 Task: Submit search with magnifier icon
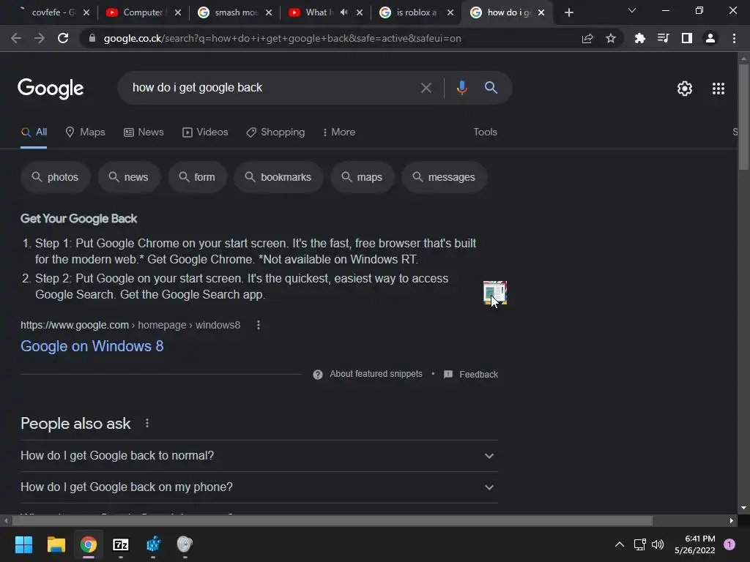coord(491,88)
